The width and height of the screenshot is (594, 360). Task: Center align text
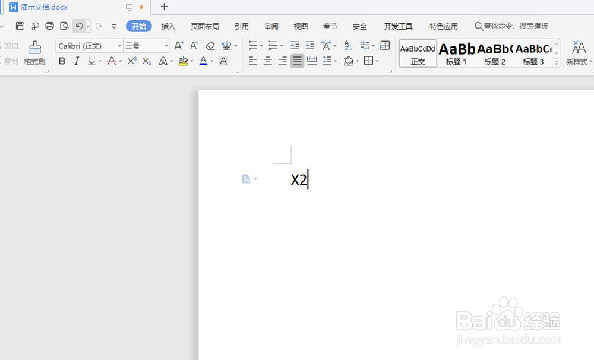coord(267,61)
